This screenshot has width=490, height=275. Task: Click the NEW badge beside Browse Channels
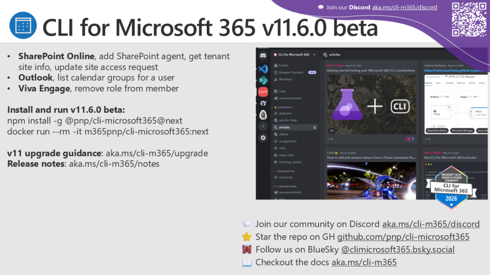pyautogui.click(x=312, y=73)
